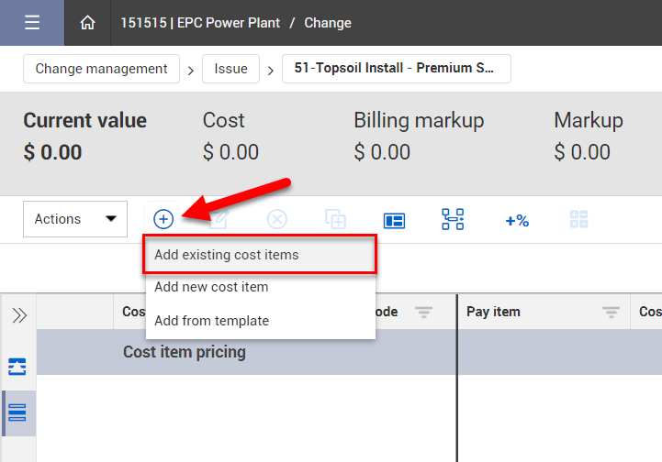Viewport: 662px width, 462px height.
Task: Choose Add existing cost items
Action: click(259, 255)
